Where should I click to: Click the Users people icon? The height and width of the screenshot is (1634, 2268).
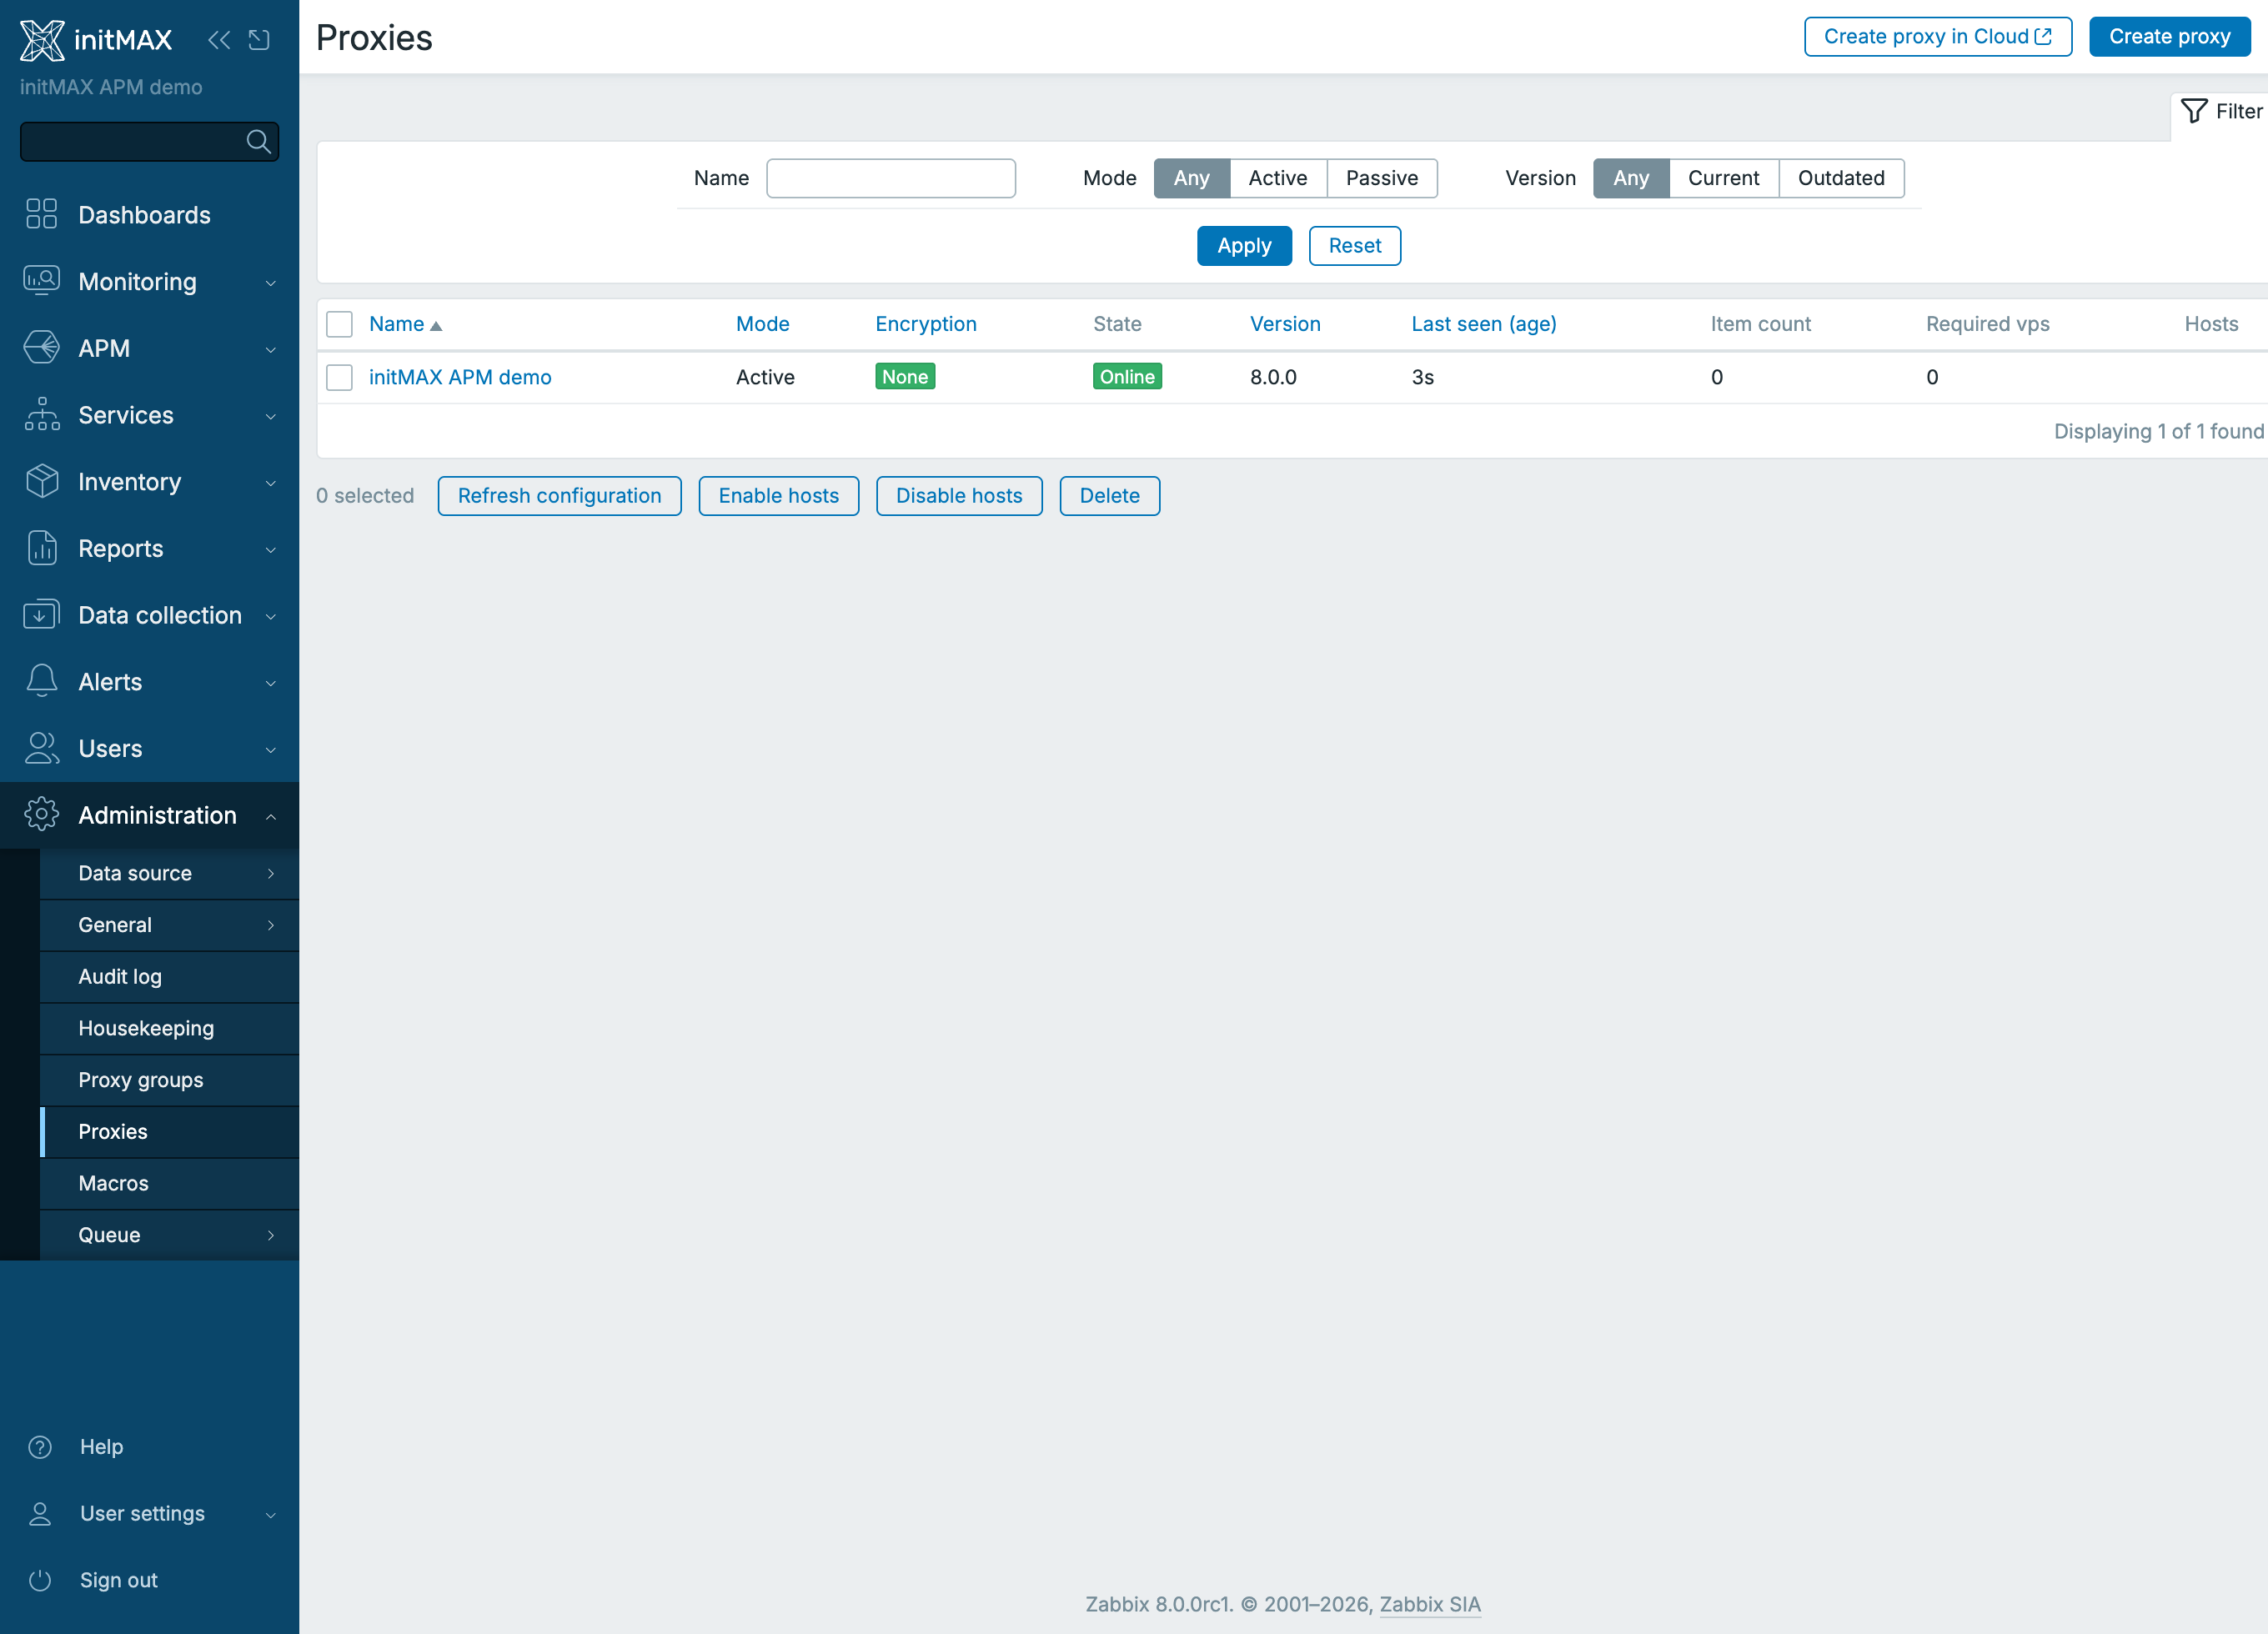(42, 748)
